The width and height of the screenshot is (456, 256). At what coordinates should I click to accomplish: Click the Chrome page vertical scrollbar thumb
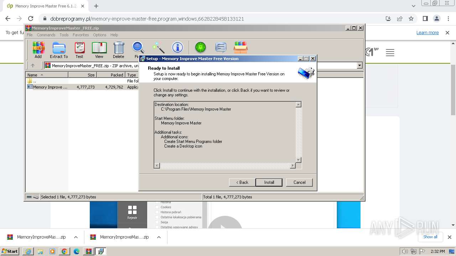[453, 90]
